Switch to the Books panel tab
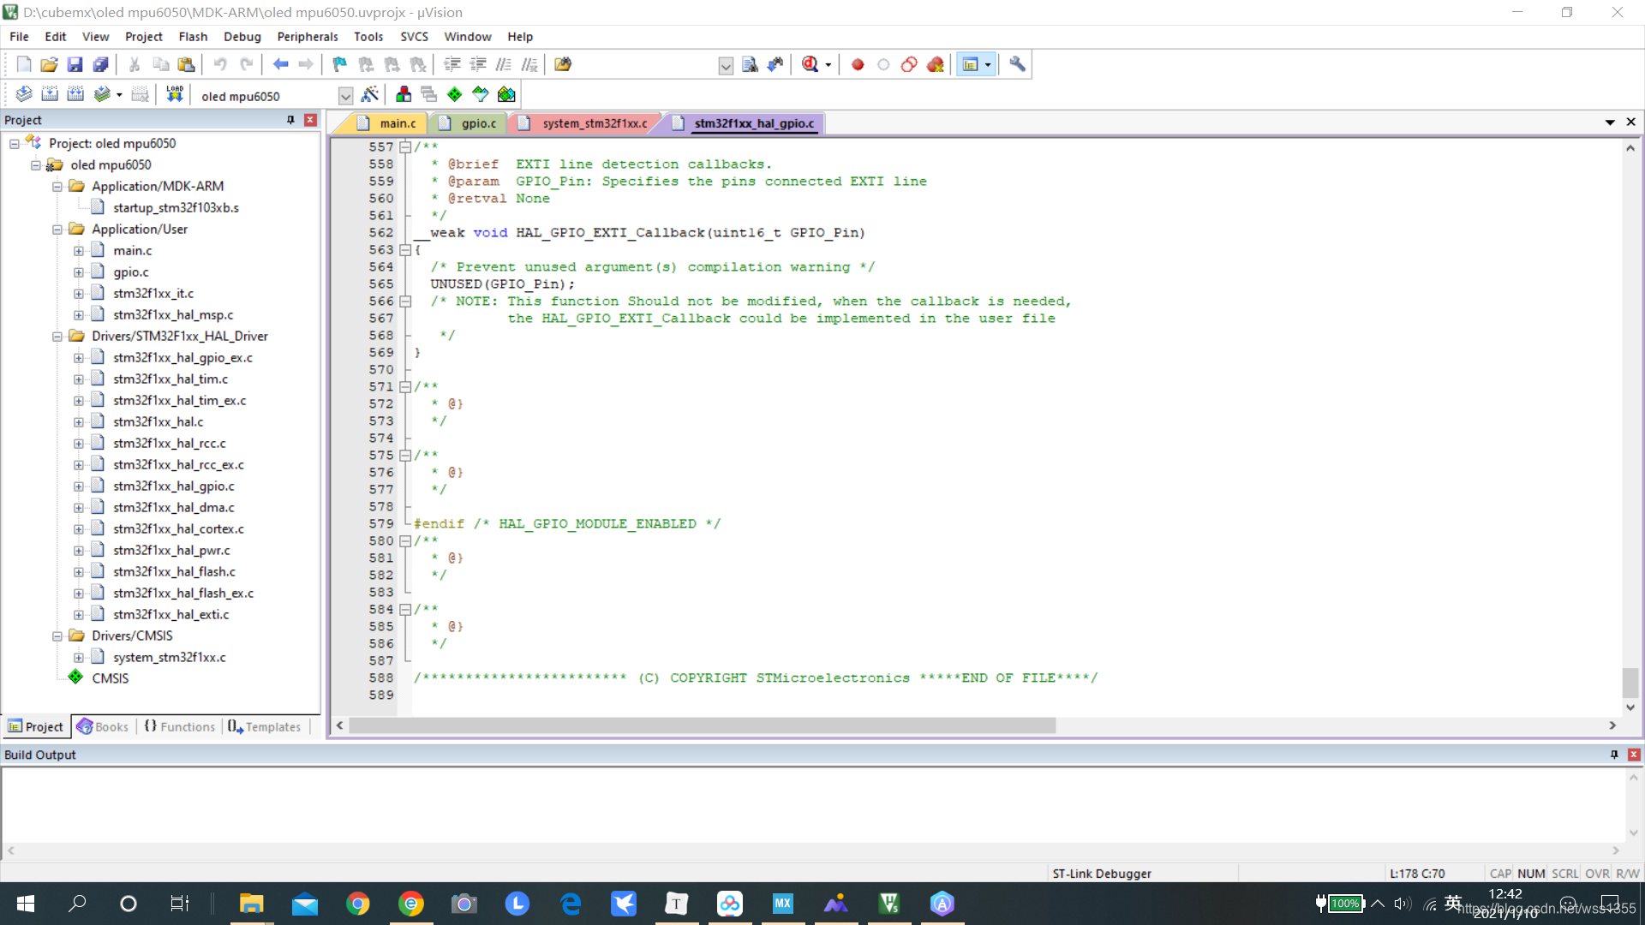1645x925 pixels. point(103,726)
